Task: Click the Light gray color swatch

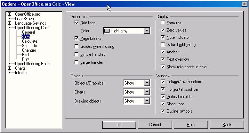Action: click(107, 30)
